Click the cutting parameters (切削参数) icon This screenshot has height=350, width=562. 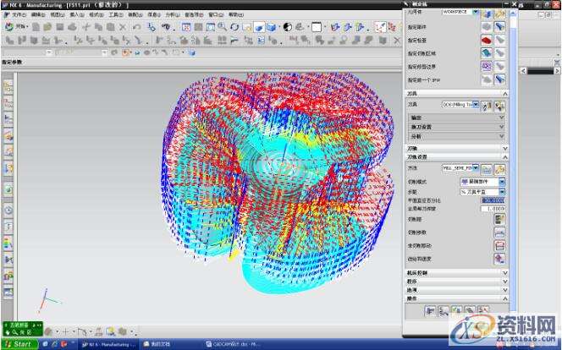click(x=499, y=232)
